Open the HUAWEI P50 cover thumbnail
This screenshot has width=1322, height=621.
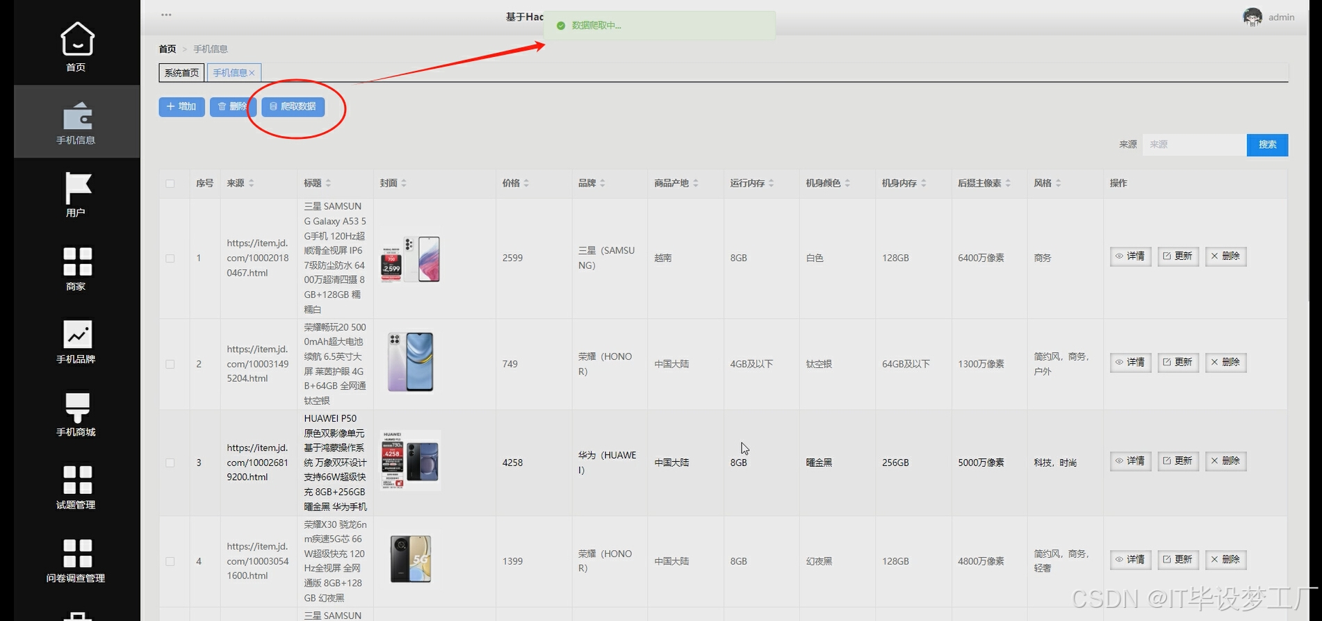pos(411,461)
